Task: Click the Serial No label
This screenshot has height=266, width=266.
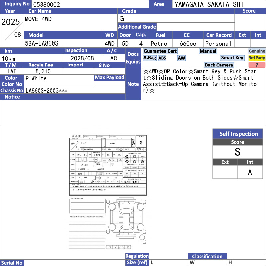Action: click(x=12, y=263)
